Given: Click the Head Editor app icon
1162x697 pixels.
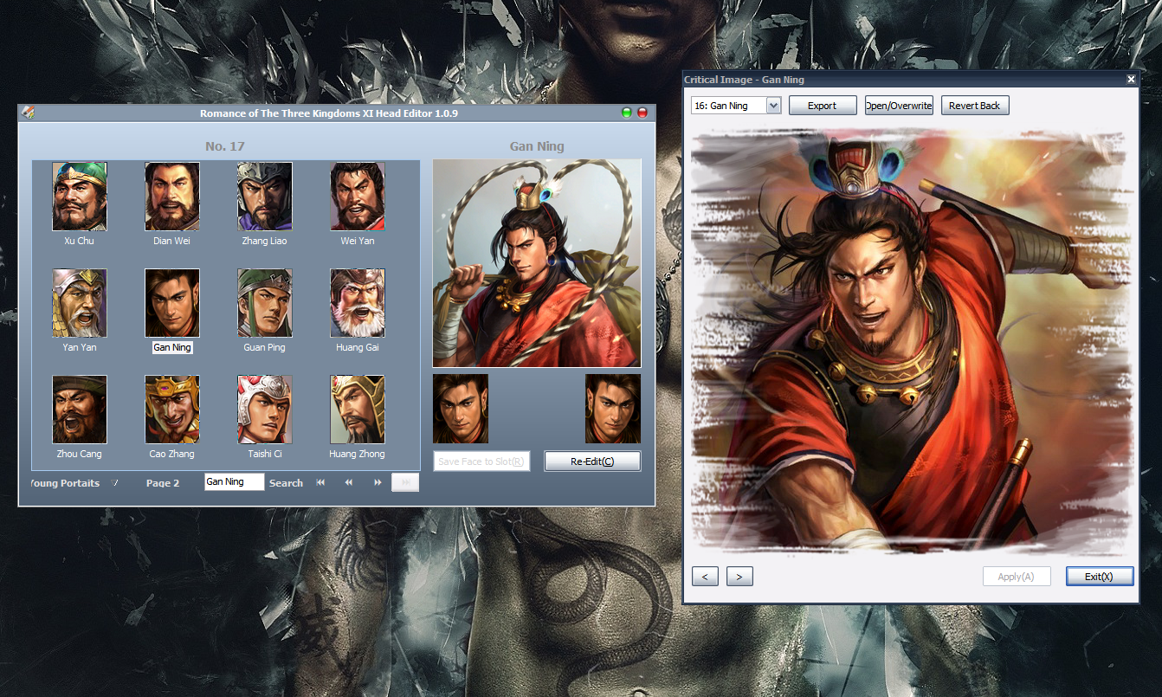Looking at the screenshot, I should coord(28,113).
